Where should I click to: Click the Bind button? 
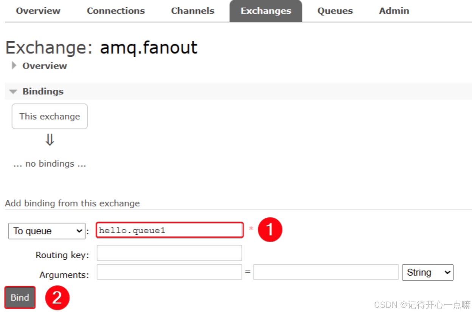point(20,297)
